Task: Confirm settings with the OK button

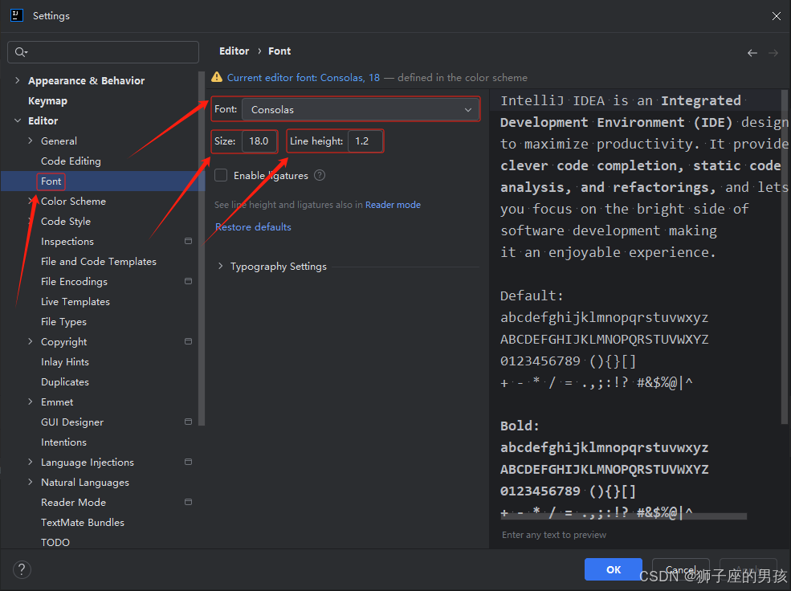Action: click(x=613, y=569)
